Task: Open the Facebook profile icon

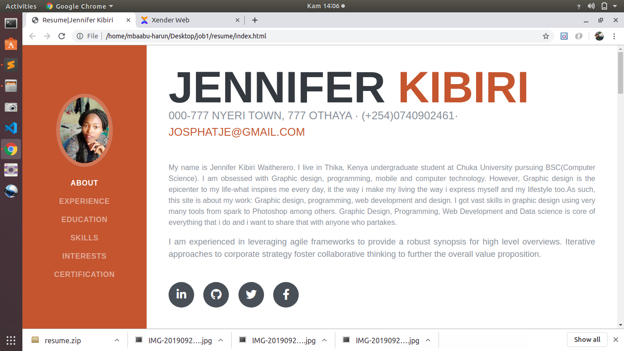Action: (286, 295)
